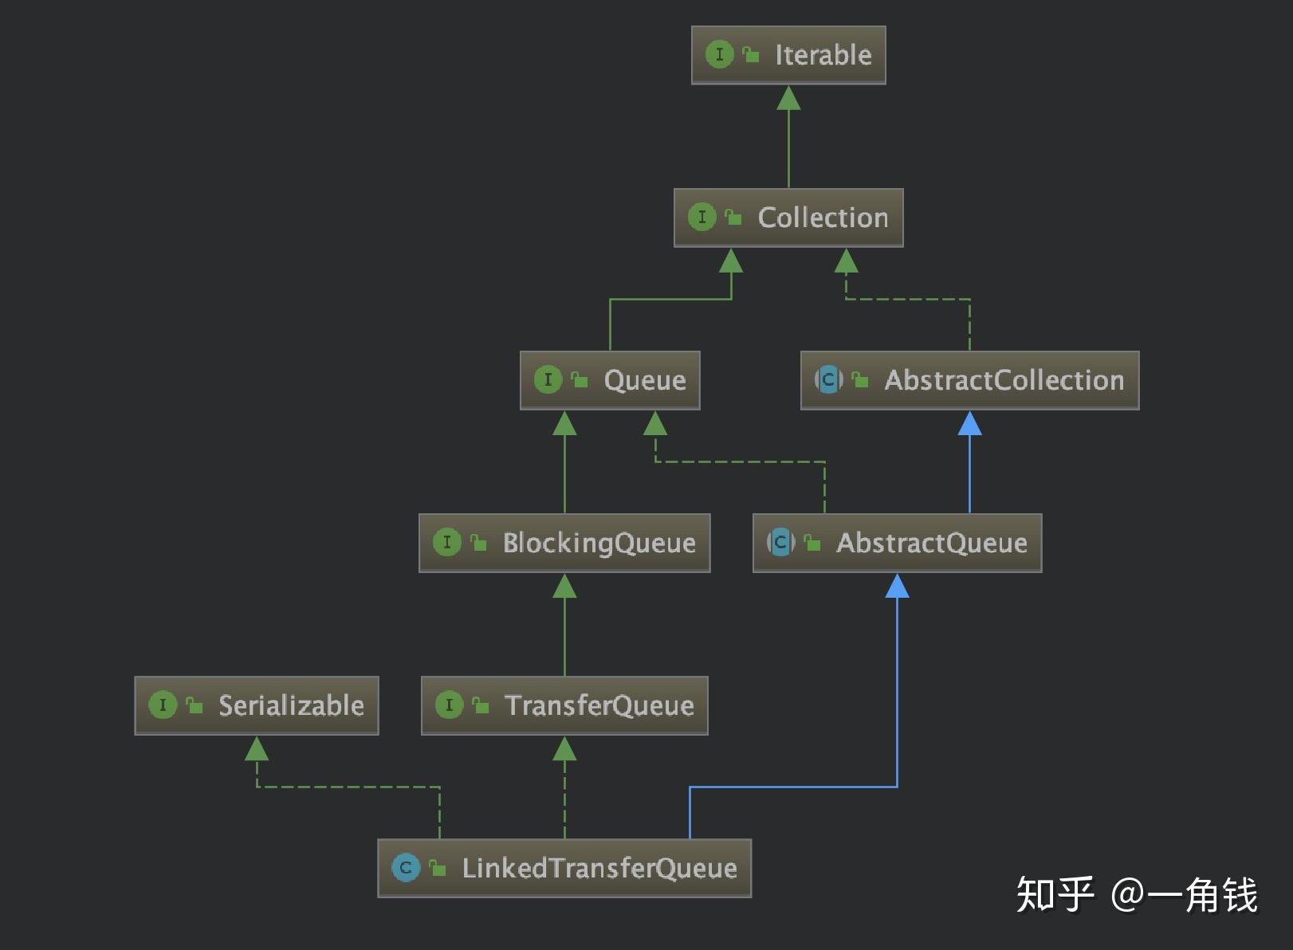The width and height of the screenshot is (1293, 950).
Task: Select the Collection node in the diagram
Action: (x=788, y=217)
